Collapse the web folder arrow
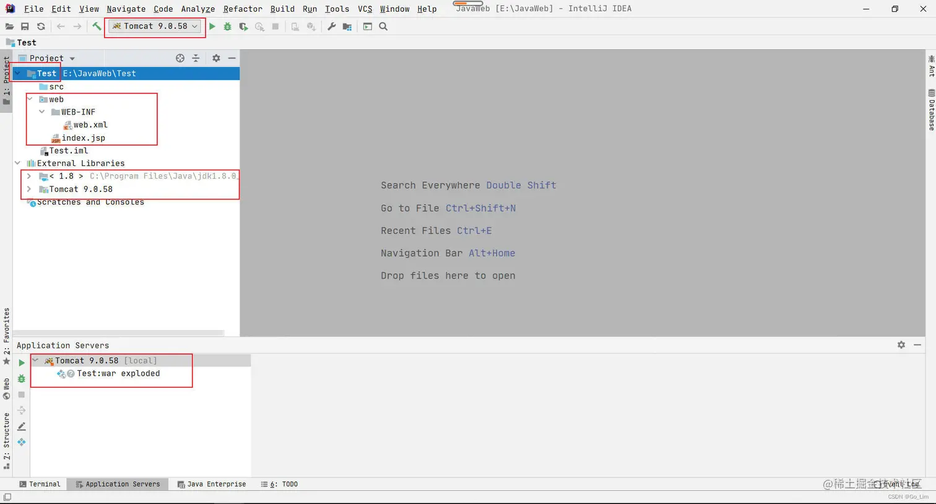Image resolution: width=936 pixels, height=504 pixels. coord(30,99)
